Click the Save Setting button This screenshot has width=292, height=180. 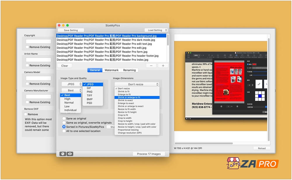tap(71, 30)
